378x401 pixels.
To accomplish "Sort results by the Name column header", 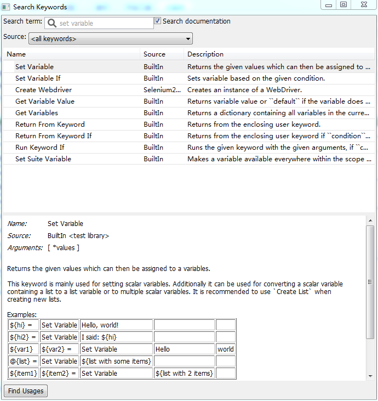I will point(72,54).
